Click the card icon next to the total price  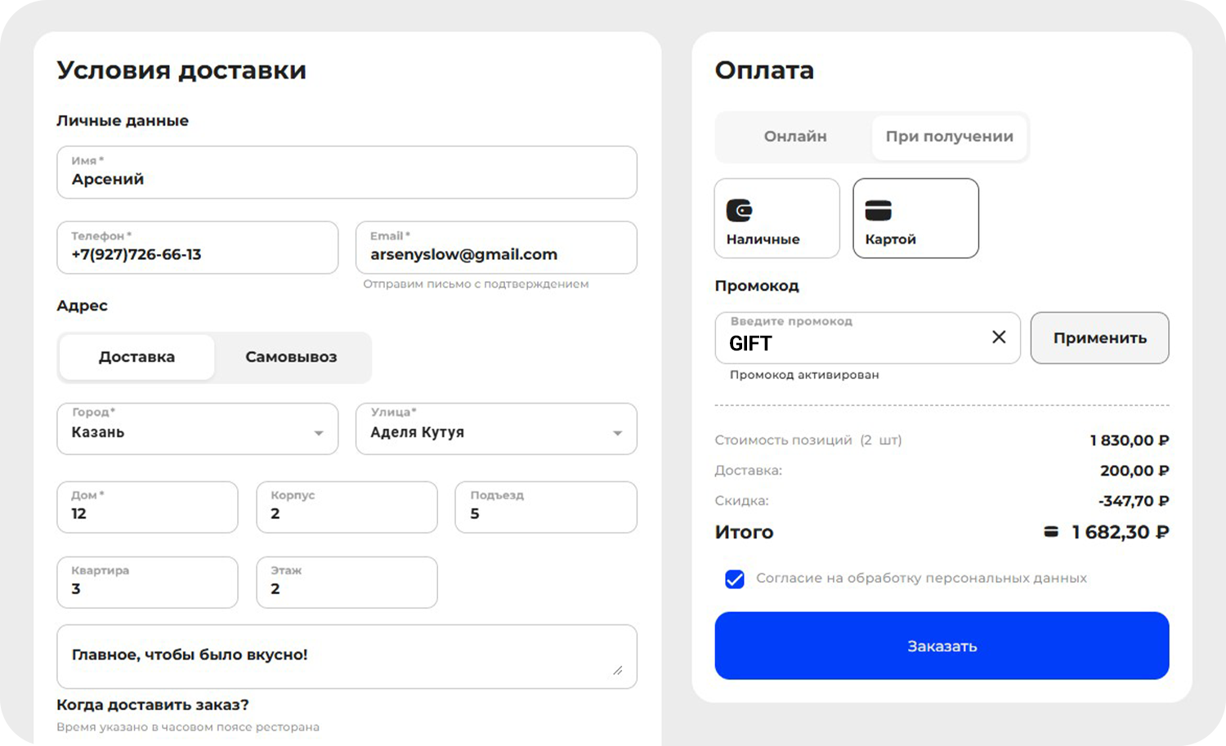1049,532
